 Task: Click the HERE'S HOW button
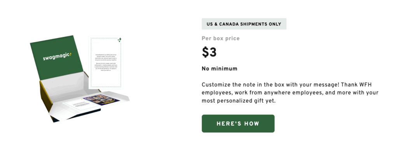[238, 124]
